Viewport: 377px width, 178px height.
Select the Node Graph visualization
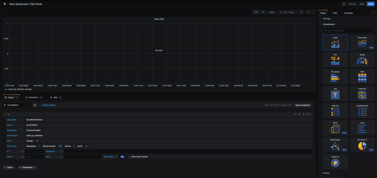(x=335, y=145)
